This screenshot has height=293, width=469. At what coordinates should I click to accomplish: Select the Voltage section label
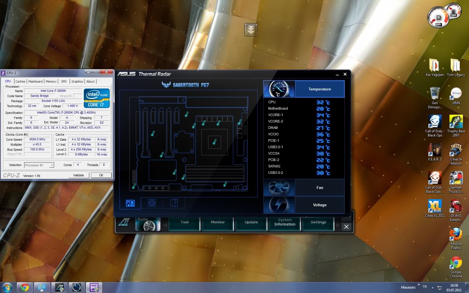(320, 205)
